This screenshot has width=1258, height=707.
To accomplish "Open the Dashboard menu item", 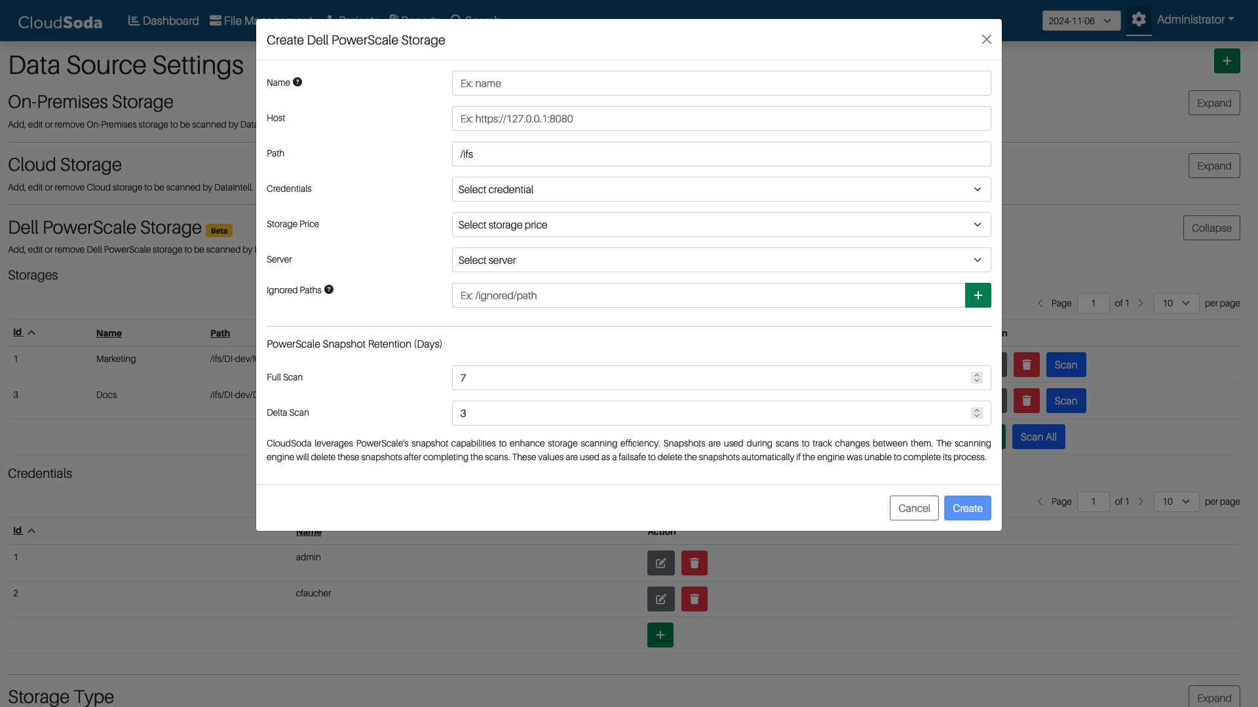I will (163, 20).
